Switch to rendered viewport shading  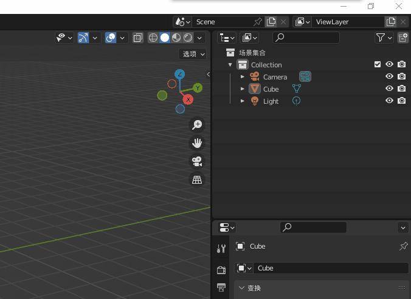coord(188,38)
